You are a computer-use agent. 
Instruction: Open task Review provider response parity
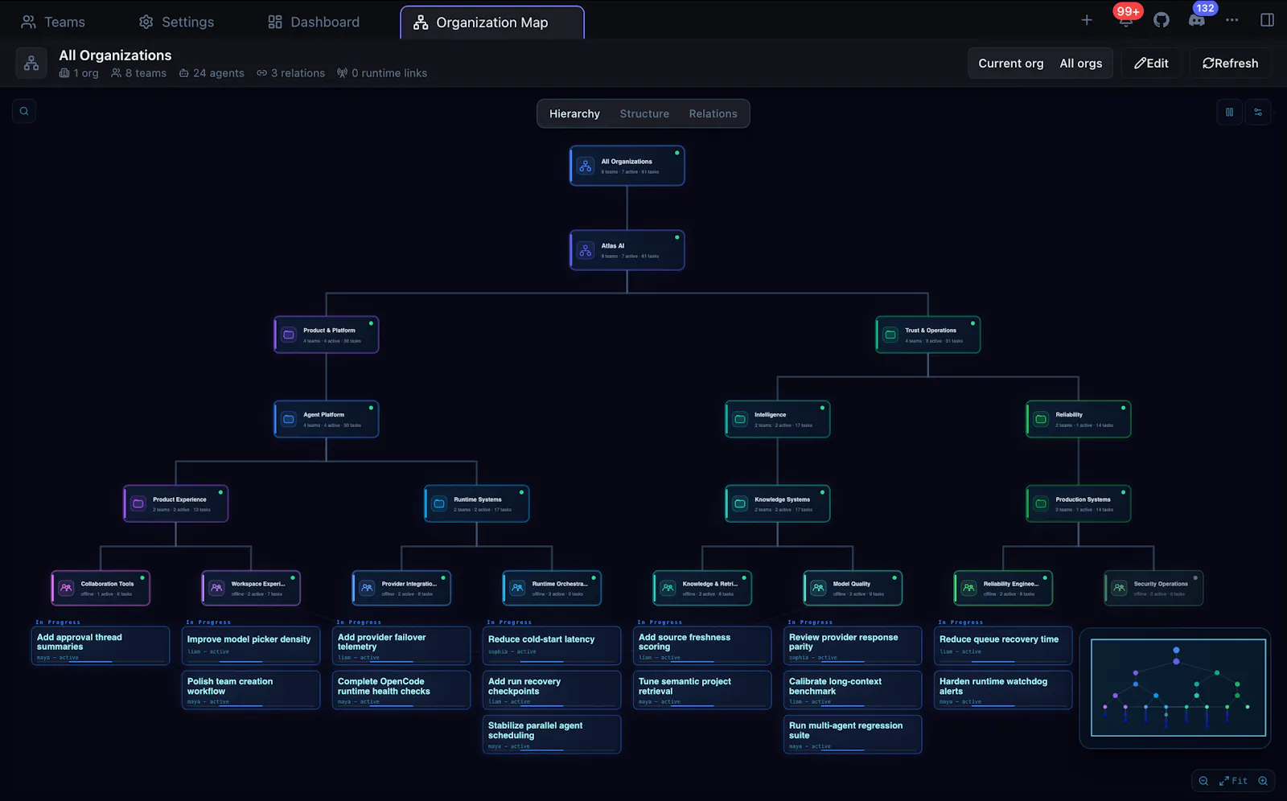(853, 646)
